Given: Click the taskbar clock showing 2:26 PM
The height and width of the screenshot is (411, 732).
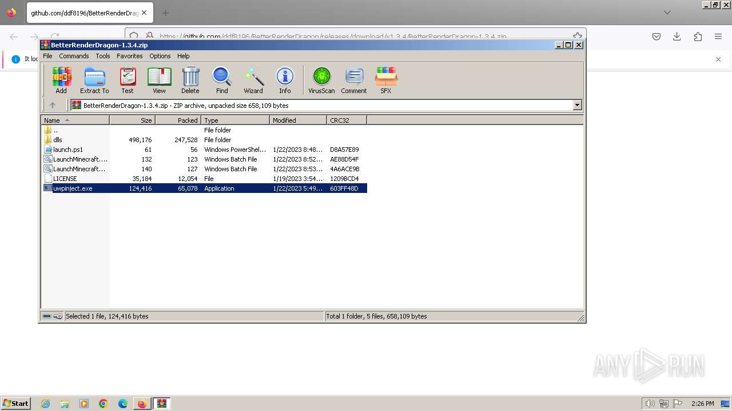Looking at the screenshot, I should [702, 404].
